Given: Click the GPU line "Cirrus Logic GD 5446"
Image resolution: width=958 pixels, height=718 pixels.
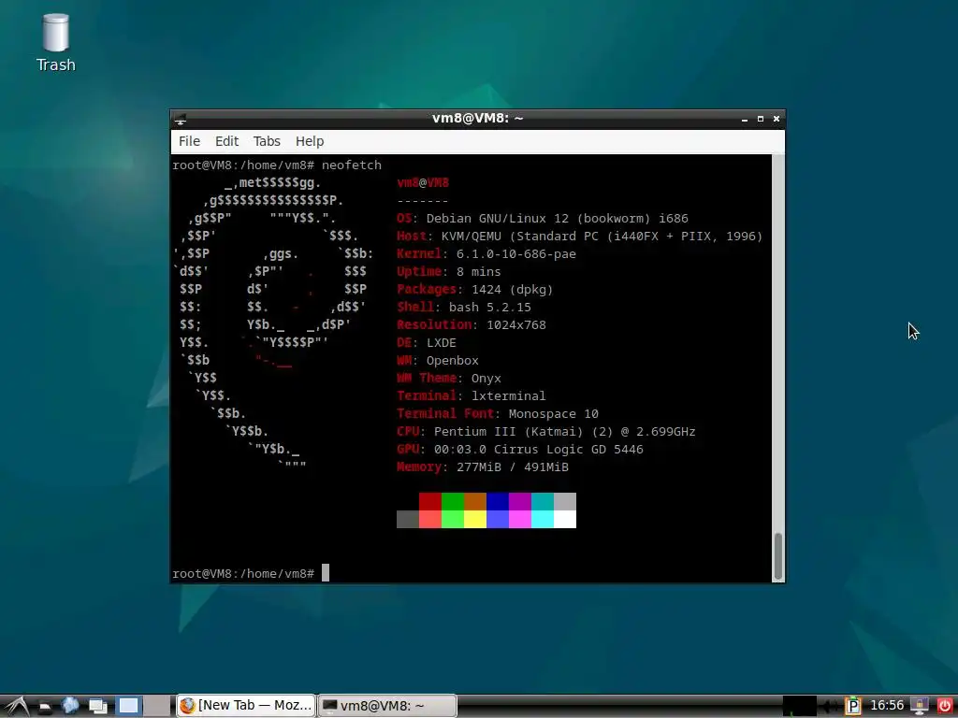Looking at the screenshot, I should click(568, 449).
